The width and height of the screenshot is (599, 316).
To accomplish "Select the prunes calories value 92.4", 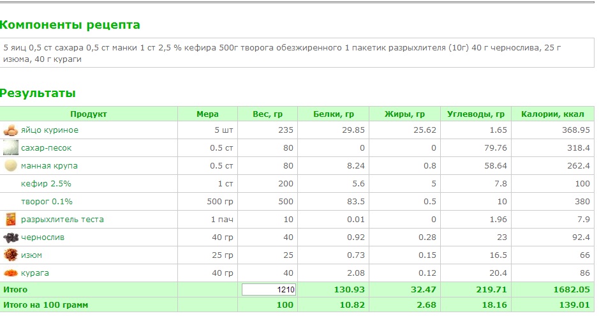I will point(581,237).
